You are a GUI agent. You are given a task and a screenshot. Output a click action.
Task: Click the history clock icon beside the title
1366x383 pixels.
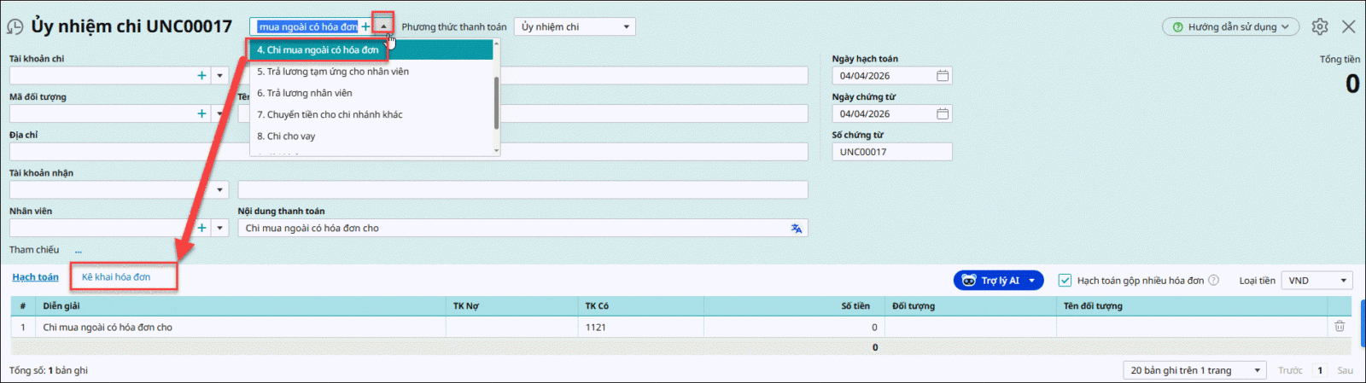tap(15, 26)
